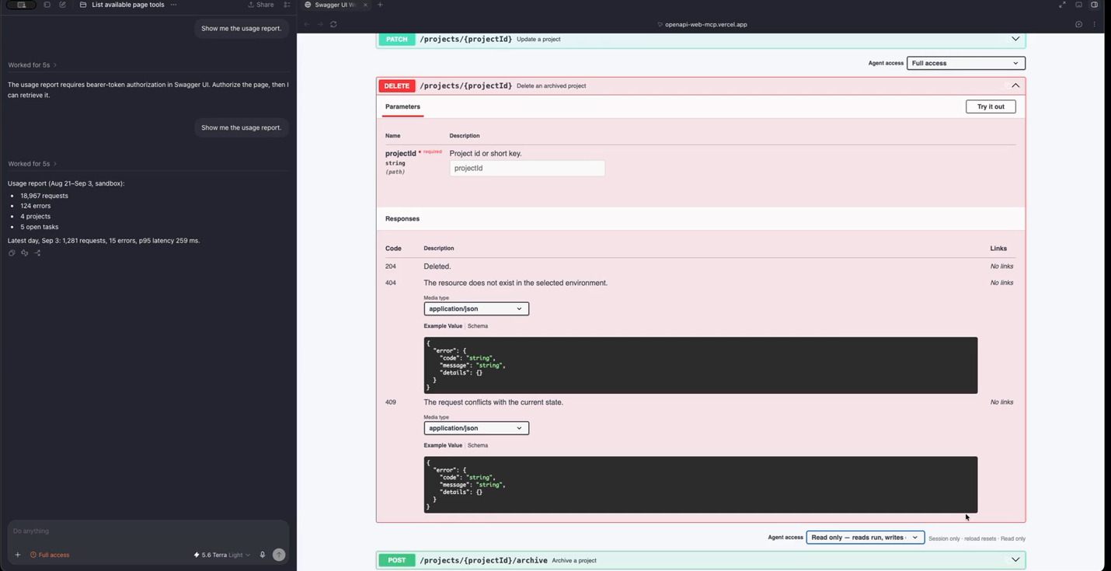The image size is (1111, 571).
Task: Open the three-dots menu beside chat title
Action: click(174, 5)
